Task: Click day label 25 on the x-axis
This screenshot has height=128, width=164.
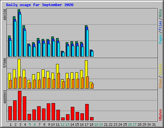Action: pyautogui.click(x=125, y=124)
